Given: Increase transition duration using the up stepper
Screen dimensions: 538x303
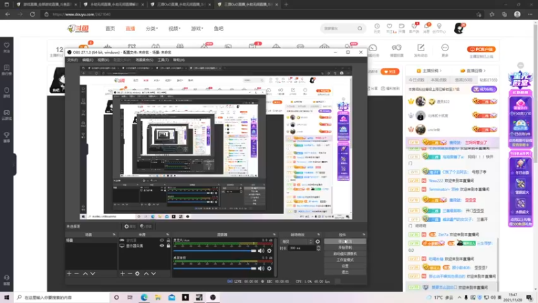Looking at the screenshot, I should coord(318,246).
